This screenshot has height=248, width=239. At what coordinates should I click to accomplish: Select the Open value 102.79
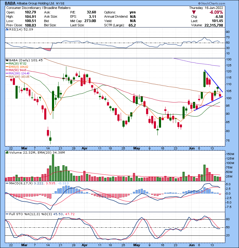(30, 12)
